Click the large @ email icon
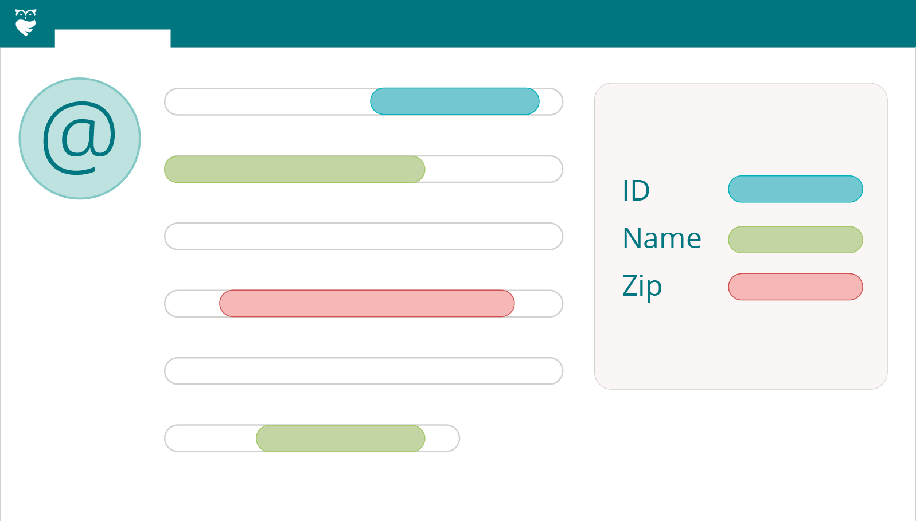This screenshot has width=916, height=521. [x=80, y=139]
